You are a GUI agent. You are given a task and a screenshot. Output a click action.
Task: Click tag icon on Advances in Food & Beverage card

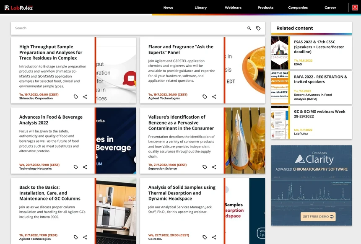pyautogui.click(x=76, y=167)
